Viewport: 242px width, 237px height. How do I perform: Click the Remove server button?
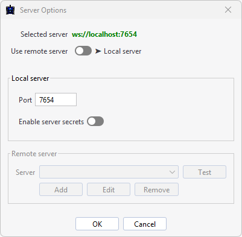(x=156, y=189)
